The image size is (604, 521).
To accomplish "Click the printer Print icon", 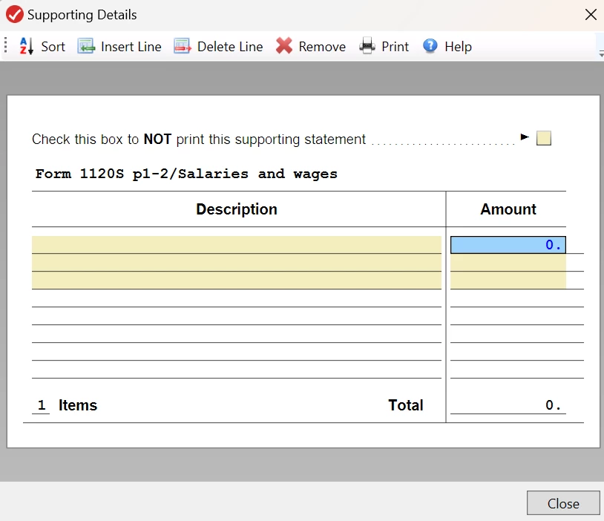I will (367, 46).
